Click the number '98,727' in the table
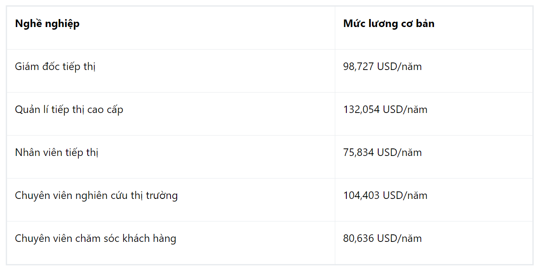This screenshot has width=539, height=272. [359, 66]
